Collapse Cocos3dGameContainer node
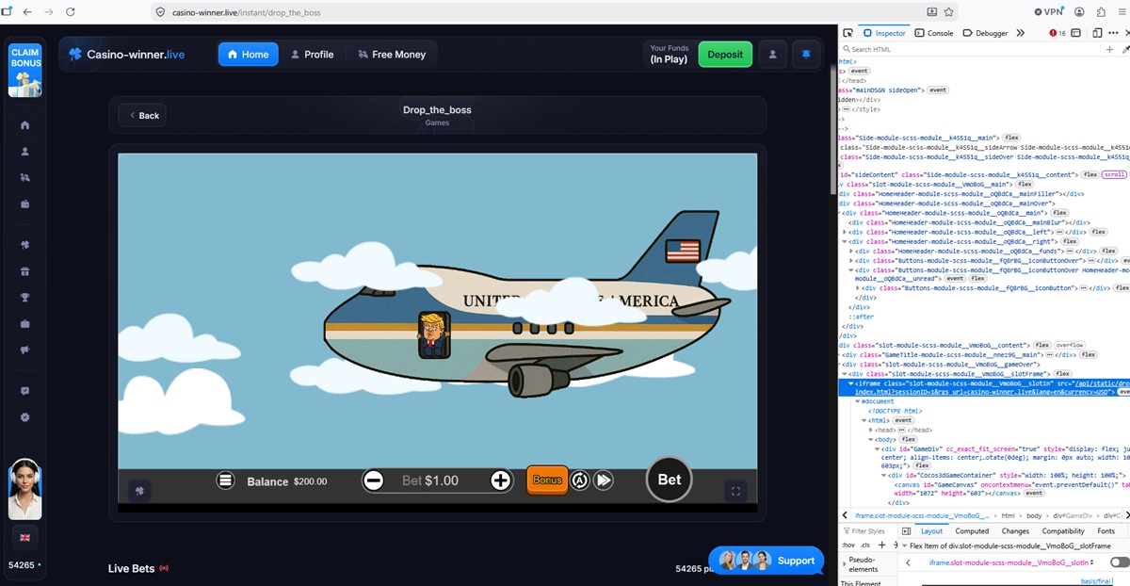The image size is (1130, 586). (x=882, y=475)
